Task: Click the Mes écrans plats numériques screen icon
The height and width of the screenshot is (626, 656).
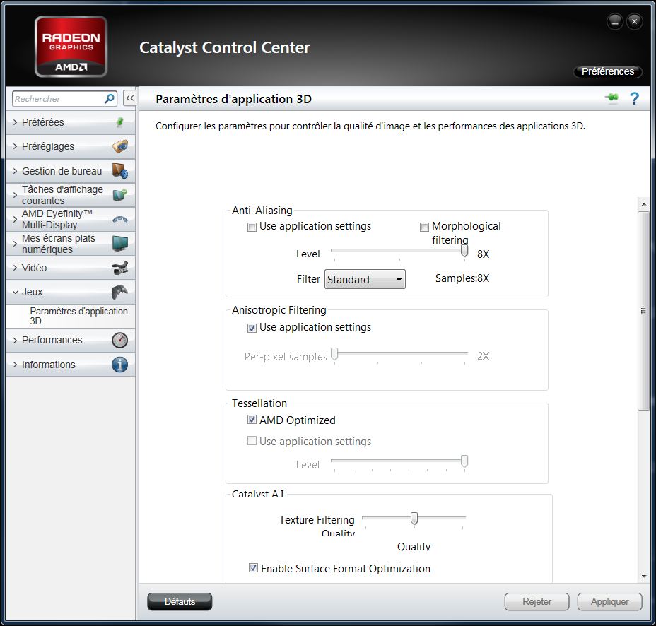Action: [x=120, y=243]
